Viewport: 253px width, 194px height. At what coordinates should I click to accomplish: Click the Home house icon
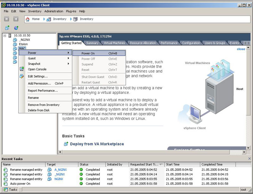(x=28, y=19)
